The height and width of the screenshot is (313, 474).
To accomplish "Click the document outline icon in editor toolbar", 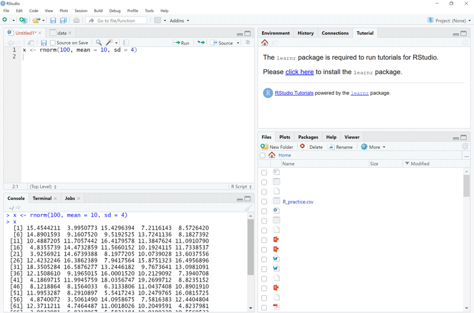I will 248,42.
